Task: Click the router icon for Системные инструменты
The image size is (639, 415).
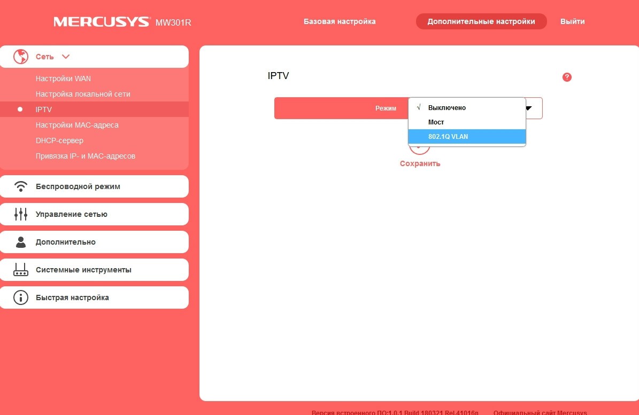Action: click(x=21, y=270)
